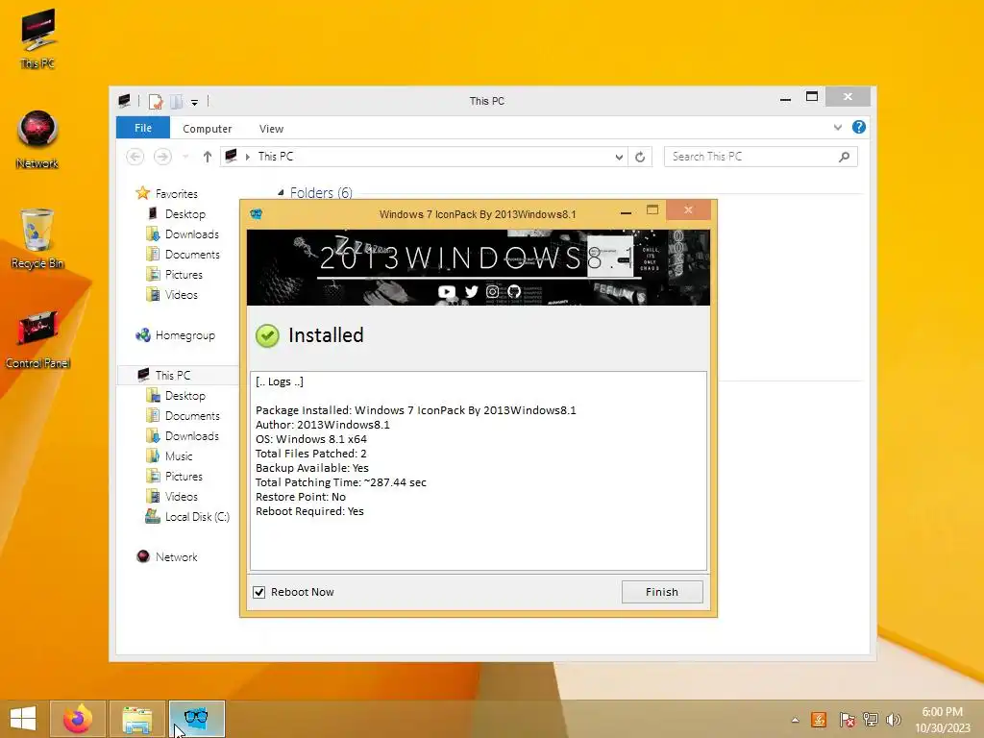Launch Firefox from the taskbar
Image resolution: width=984 pixels, height=738 pixels.
[78, 719]
